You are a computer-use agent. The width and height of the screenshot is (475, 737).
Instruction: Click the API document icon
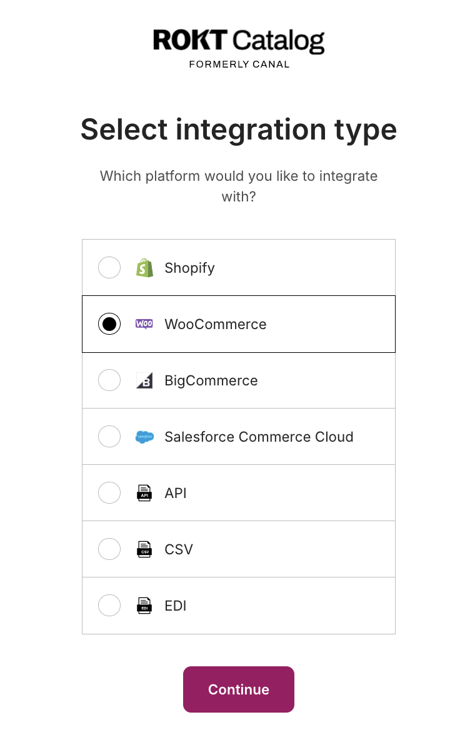click(x=144, y=493)
